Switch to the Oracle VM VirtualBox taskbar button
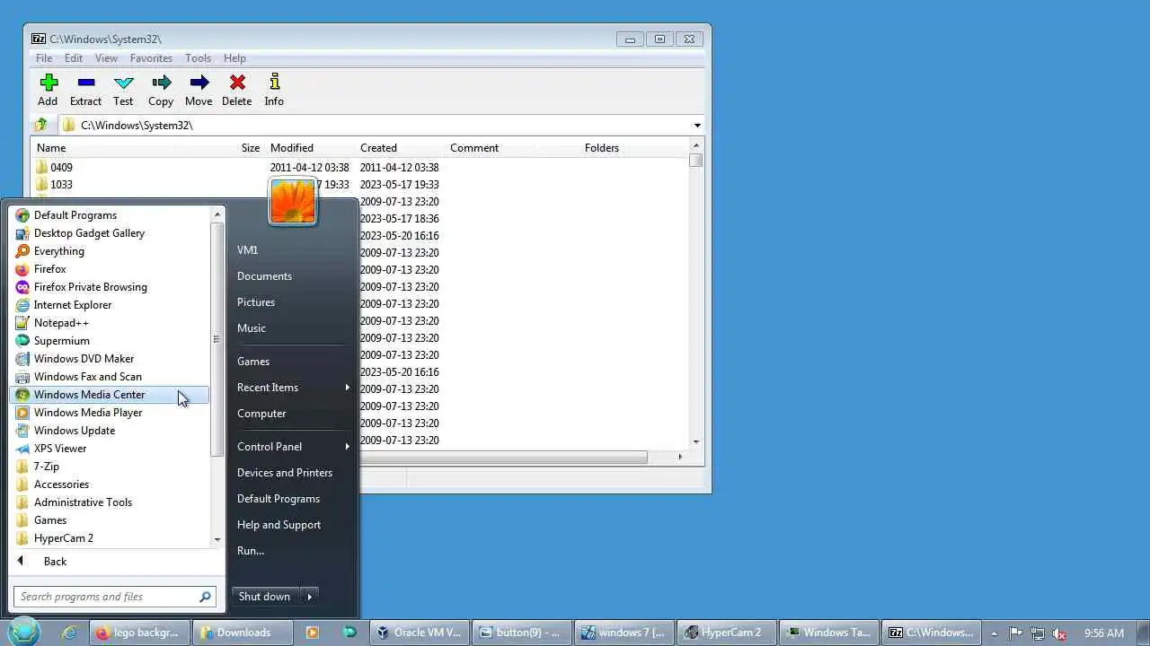 [419, 633]
